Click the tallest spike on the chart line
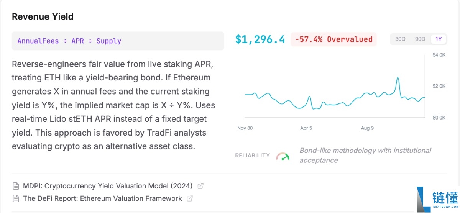Image resolution: width=460 pixels, height=213 pixels. (398, 78)
